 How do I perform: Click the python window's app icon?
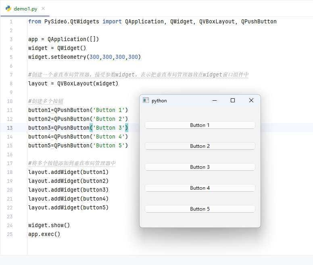tap(146, 101)
